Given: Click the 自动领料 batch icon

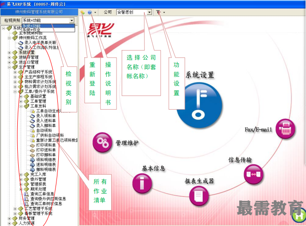Looking at the screenshot, I should pos(32,131).
